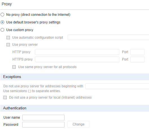
Task: Toggle Do not use proxy for local addresses
Action: pyautogui.click(x=5, y=97)
